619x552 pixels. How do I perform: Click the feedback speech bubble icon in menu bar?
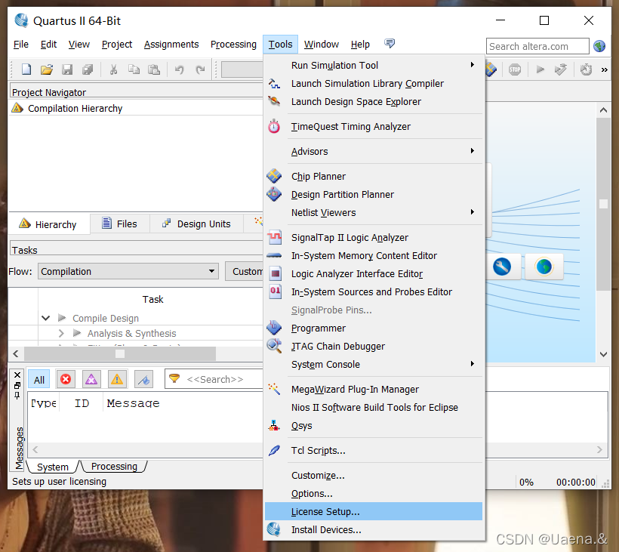[390, 44]
